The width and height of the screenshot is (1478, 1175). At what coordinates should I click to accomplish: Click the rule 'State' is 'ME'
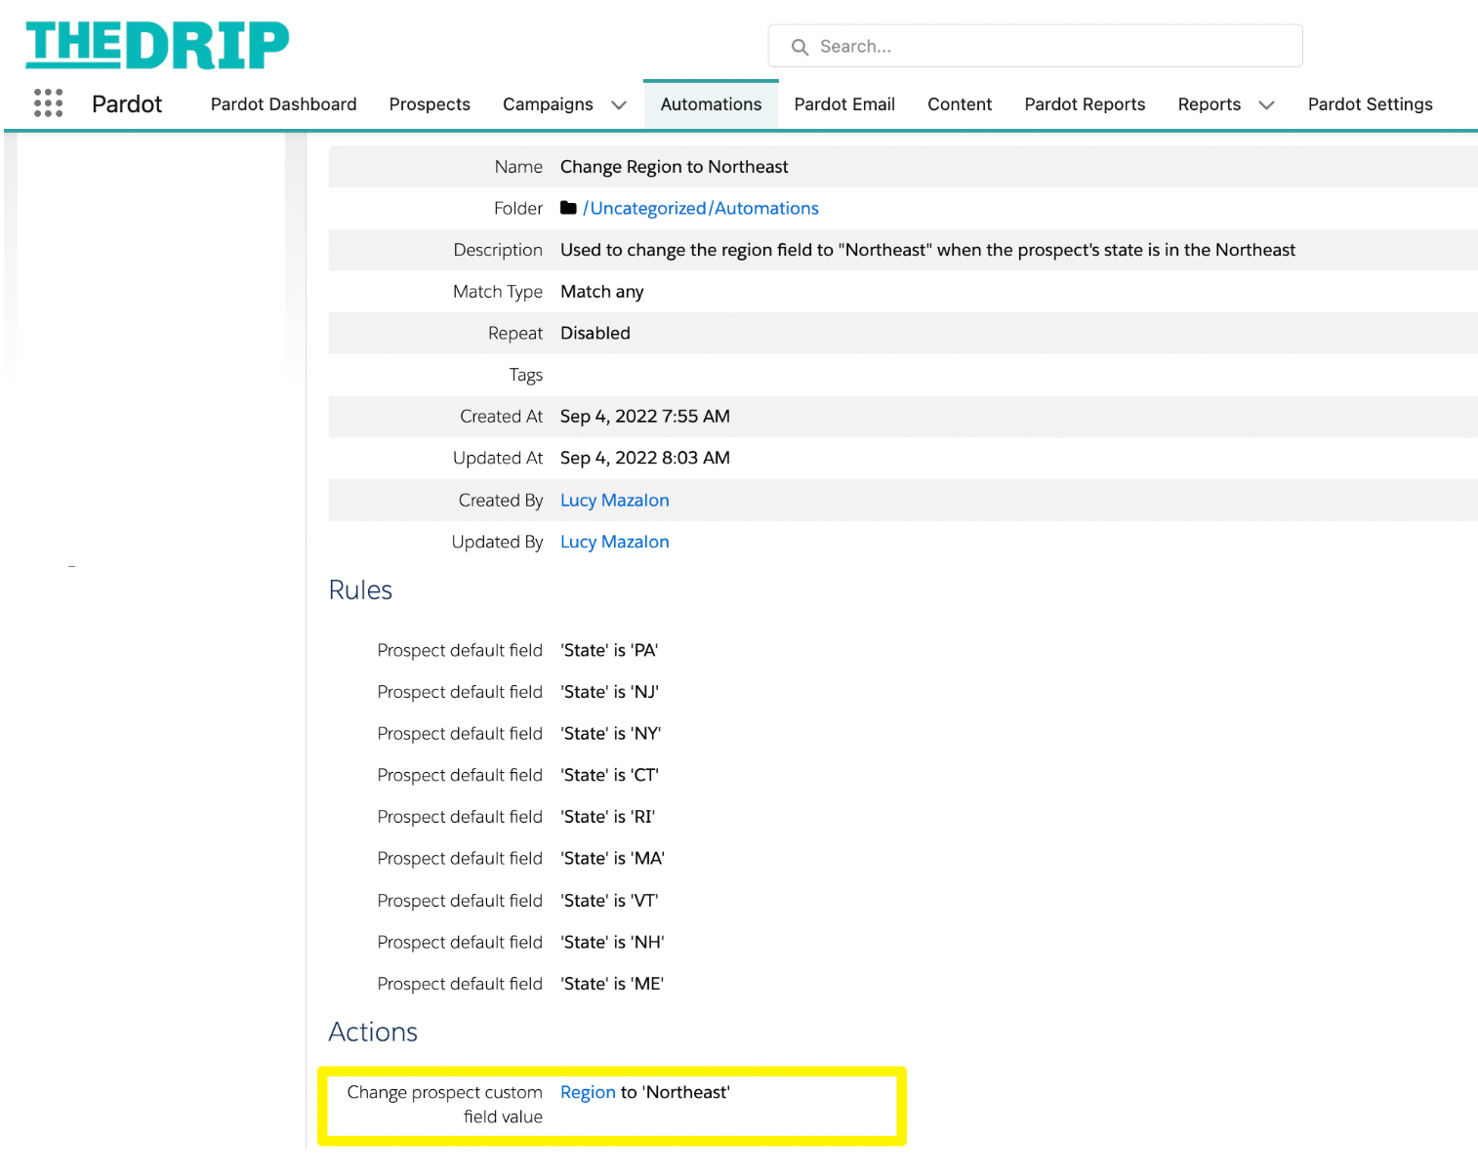tap(612, 984)
